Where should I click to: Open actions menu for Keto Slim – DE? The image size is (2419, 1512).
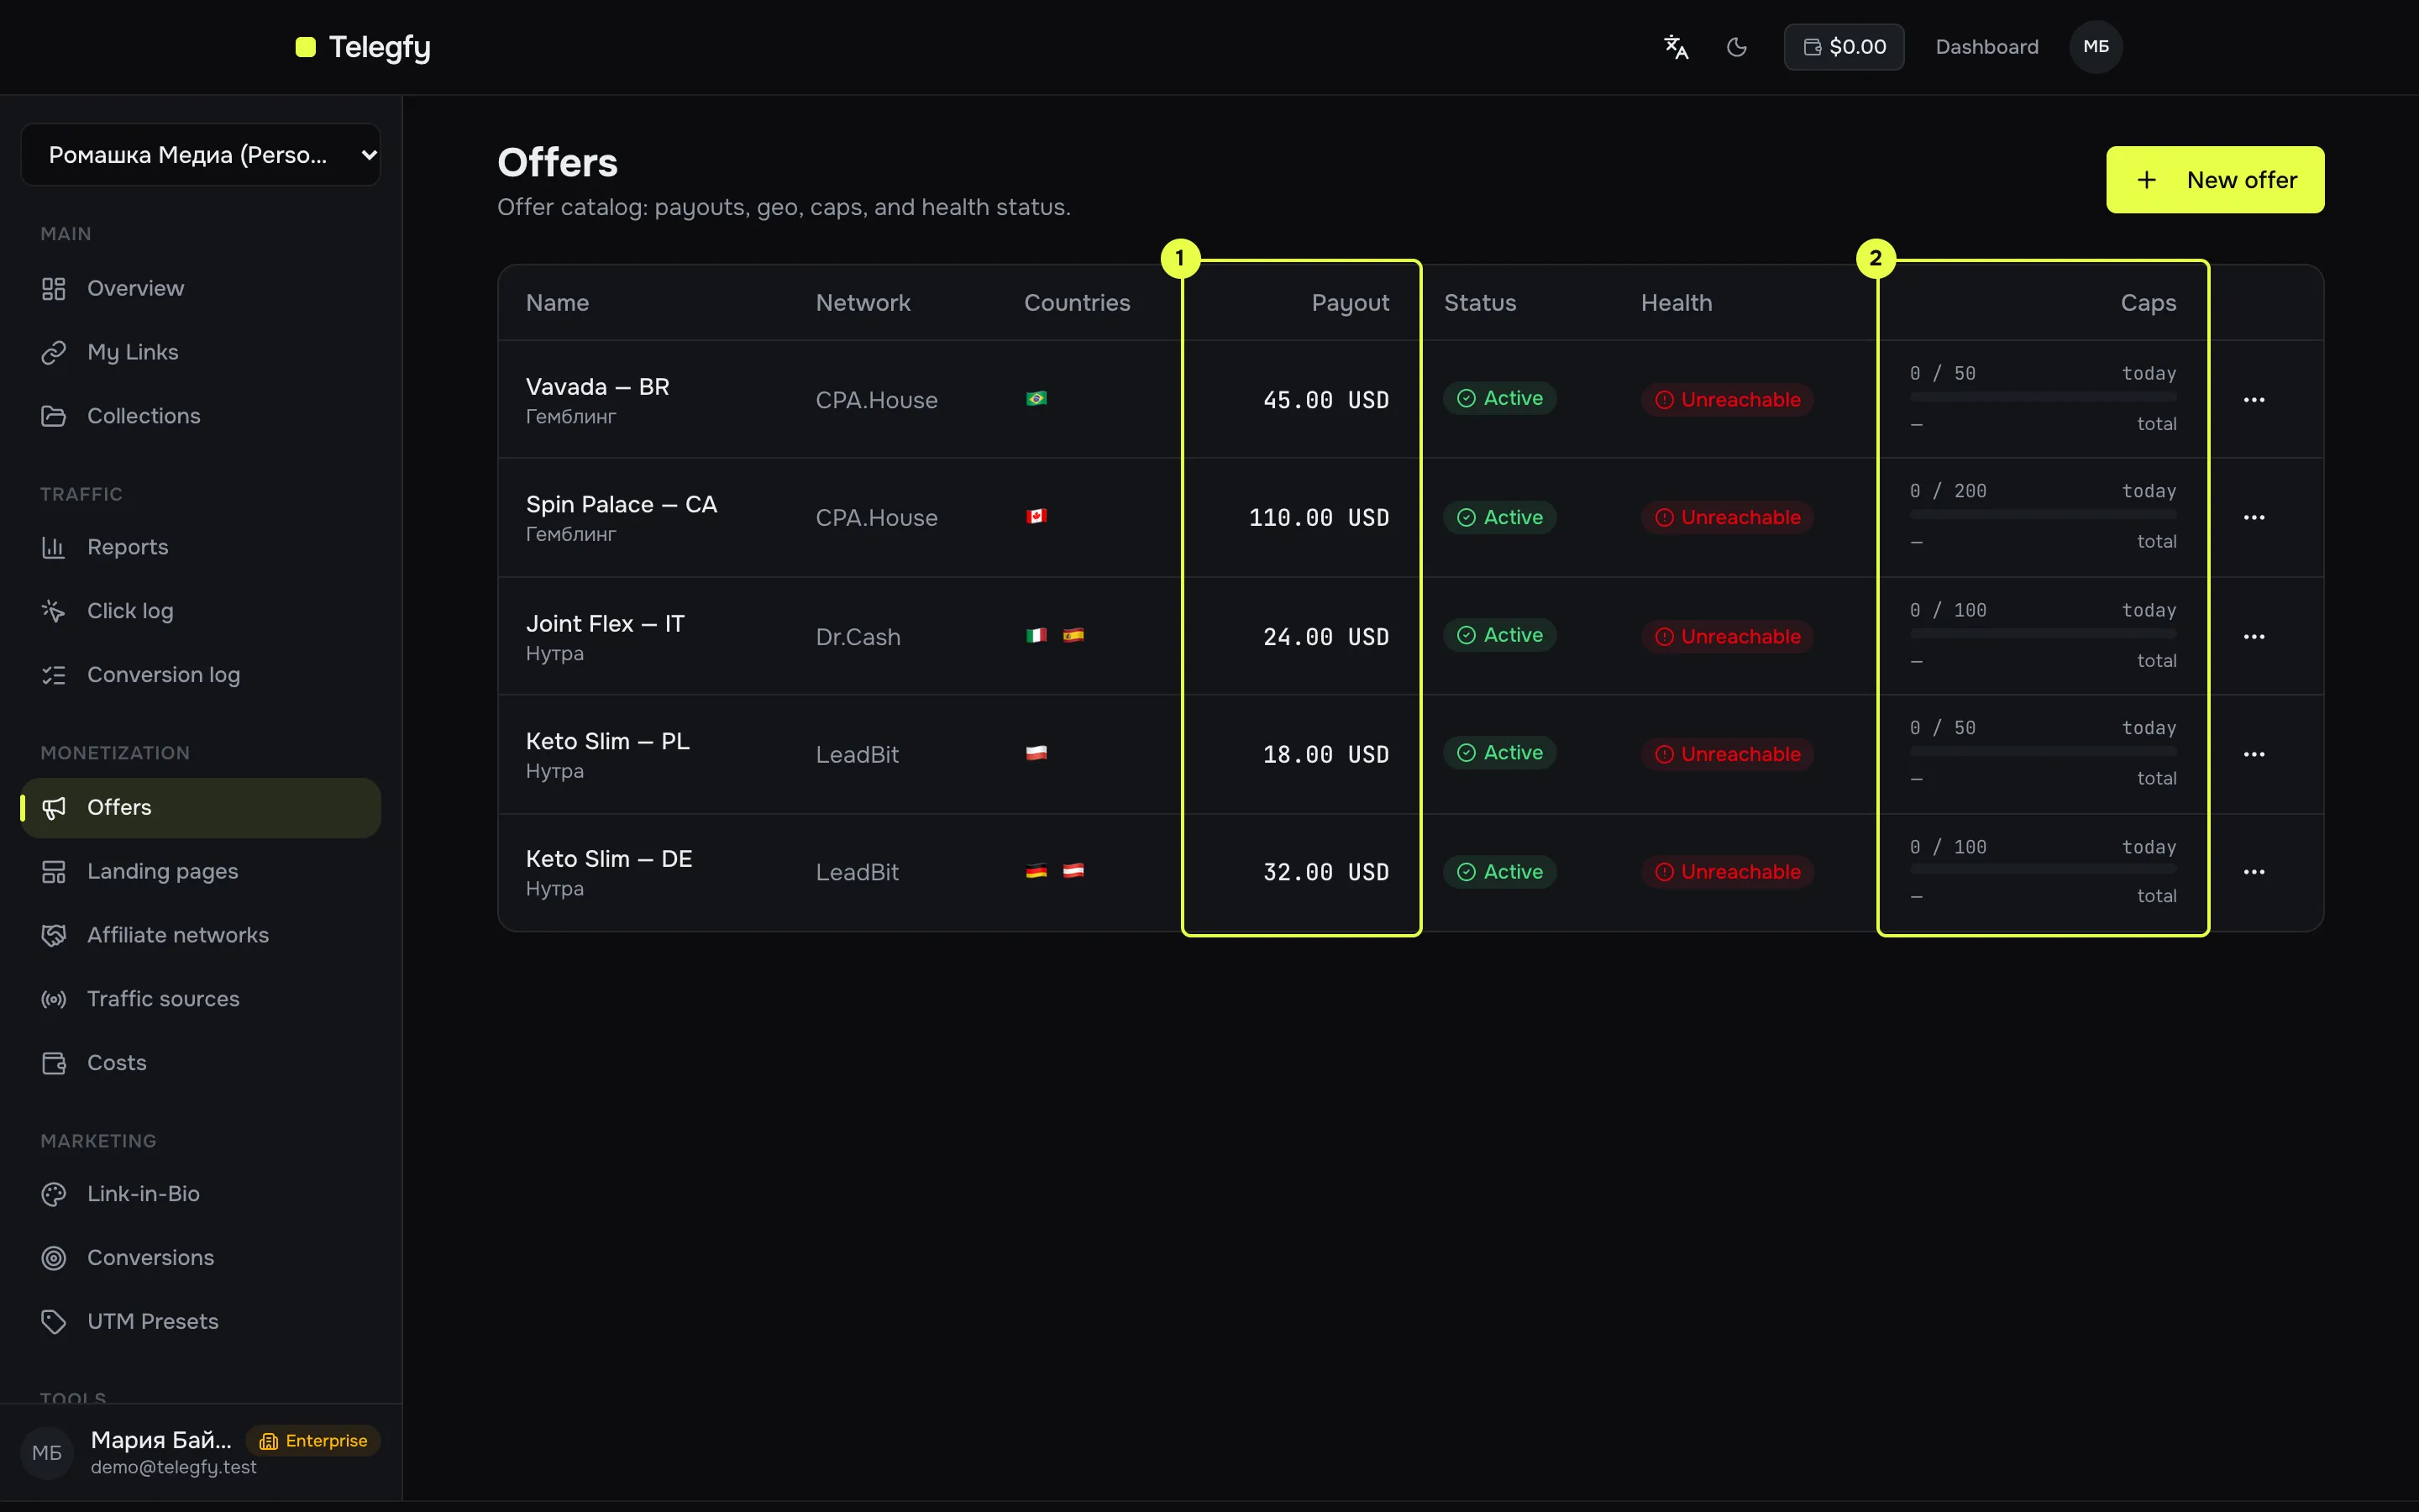(2254, 872)
